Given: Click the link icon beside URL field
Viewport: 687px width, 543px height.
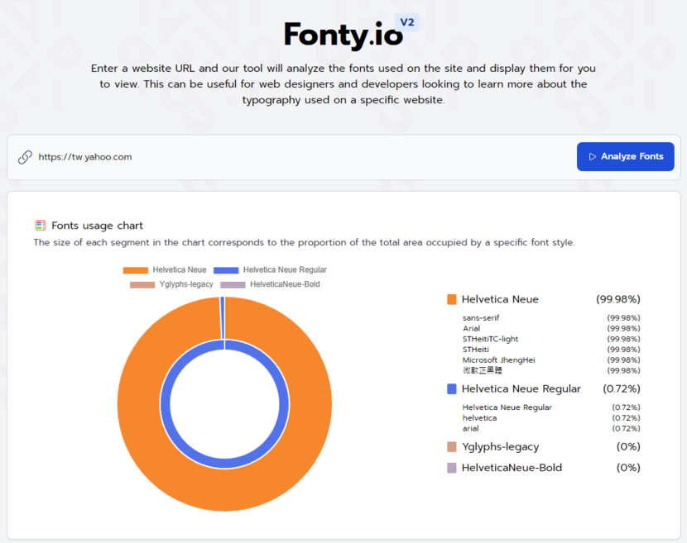Looking at the screenshot, I should 25,157.
